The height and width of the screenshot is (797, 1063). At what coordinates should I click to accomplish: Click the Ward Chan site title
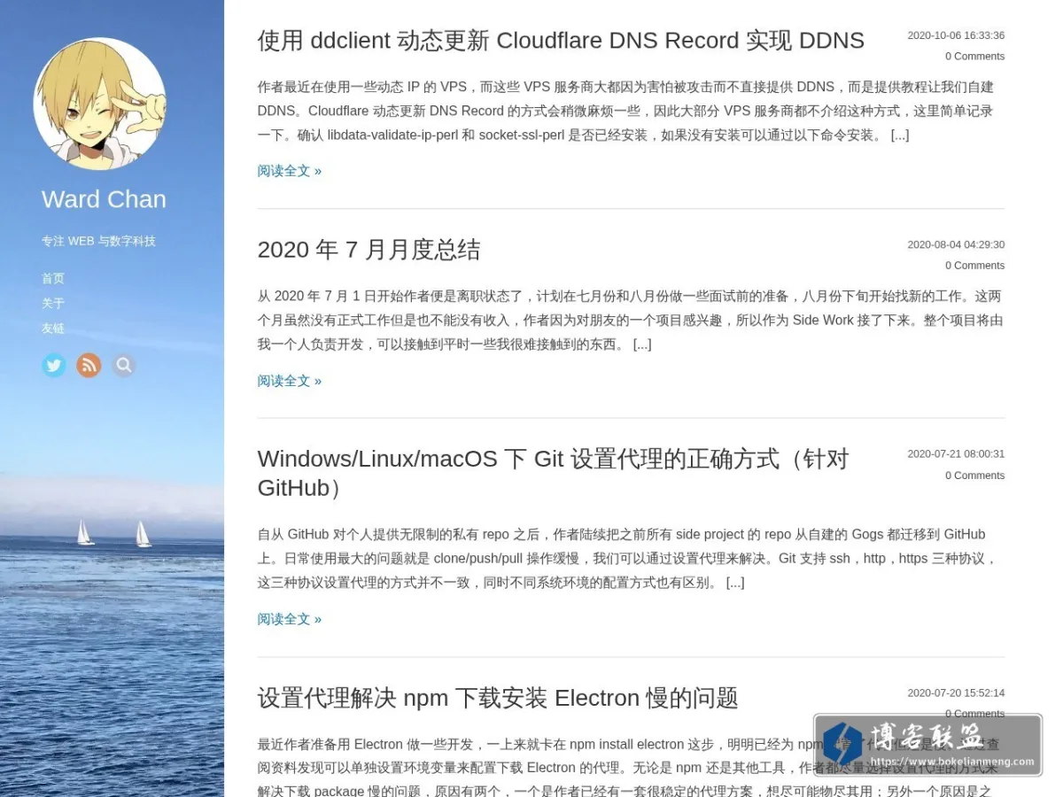coord(104,199)
